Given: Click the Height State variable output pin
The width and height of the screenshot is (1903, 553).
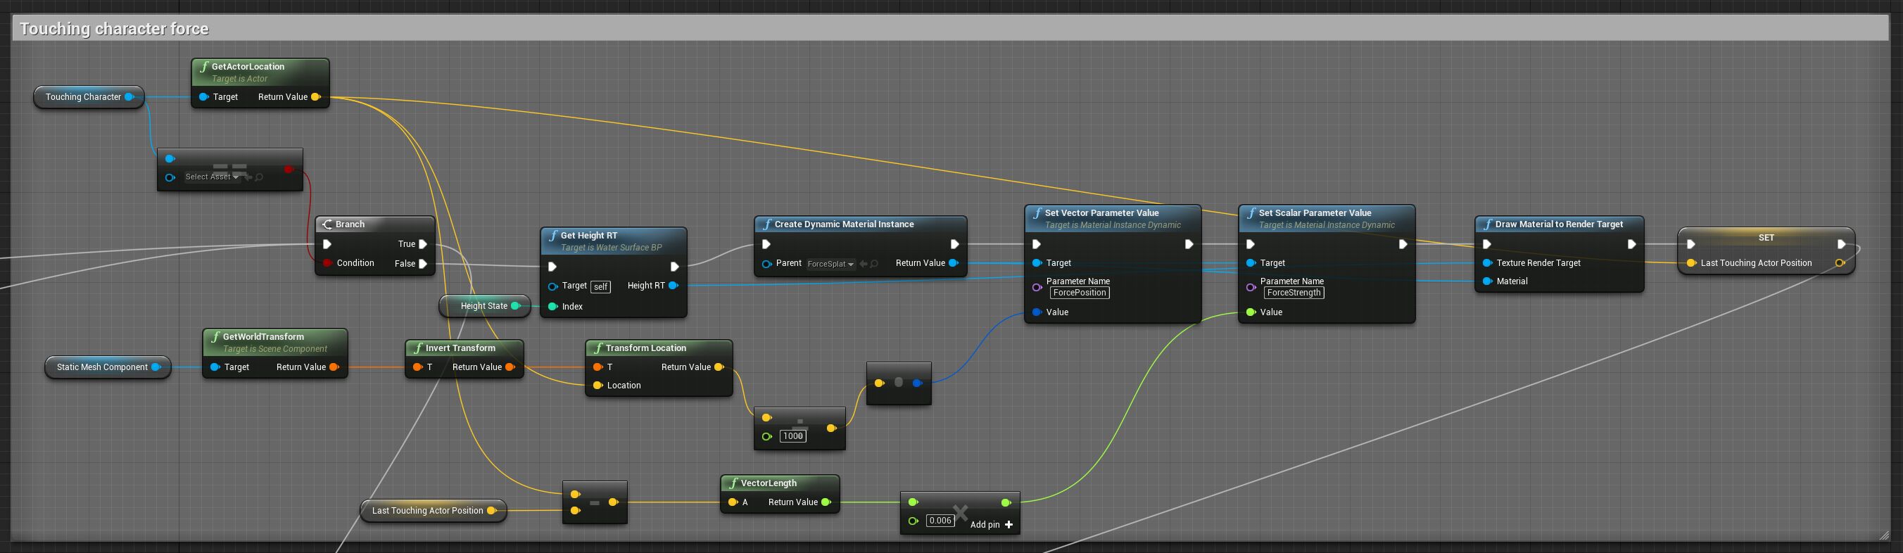Looking at the screenshot, I should click(516, 307).
